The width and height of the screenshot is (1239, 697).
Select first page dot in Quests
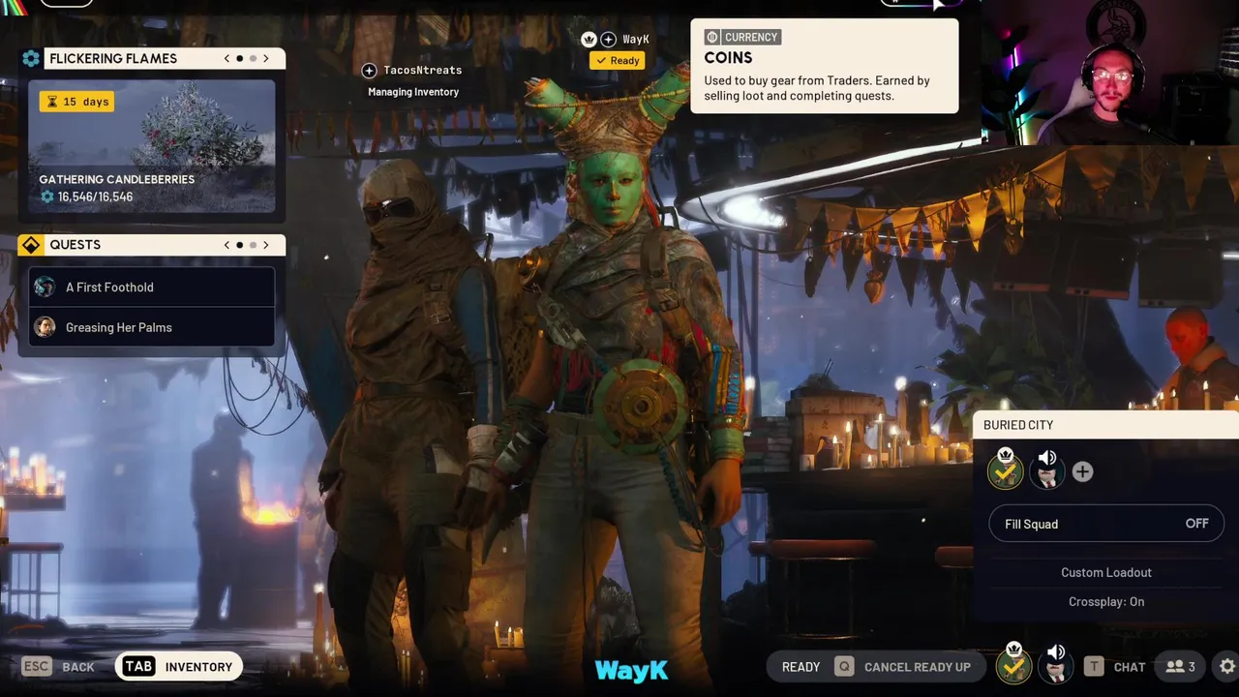tap(240, 245)
